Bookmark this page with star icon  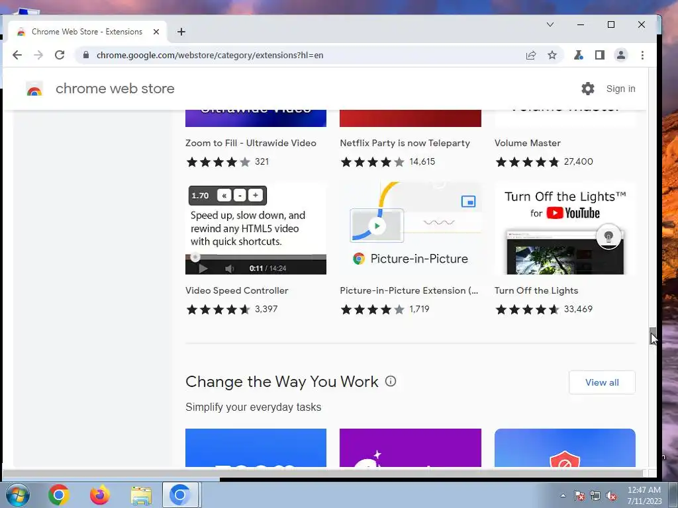552,55
